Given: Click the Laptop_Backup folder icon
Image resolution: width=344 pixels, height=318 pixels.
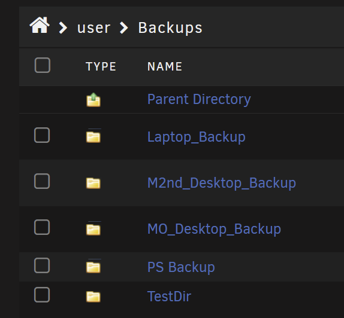Looking at the screenshot, I should pyautogui.click(x=93, y=137).
